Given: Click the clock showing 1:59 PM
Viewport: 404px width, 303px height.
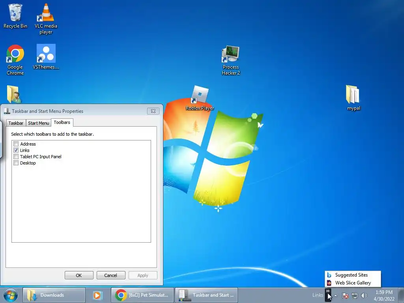Looking at the screenshot, I should coord(384,296).
